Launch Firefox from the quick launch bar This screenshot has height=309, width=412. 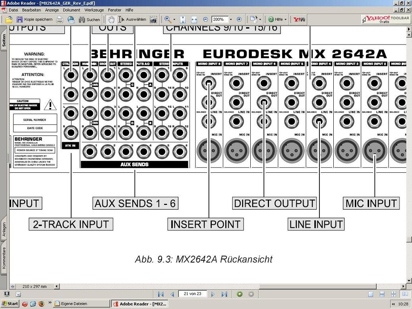click(x=41, y=304)
